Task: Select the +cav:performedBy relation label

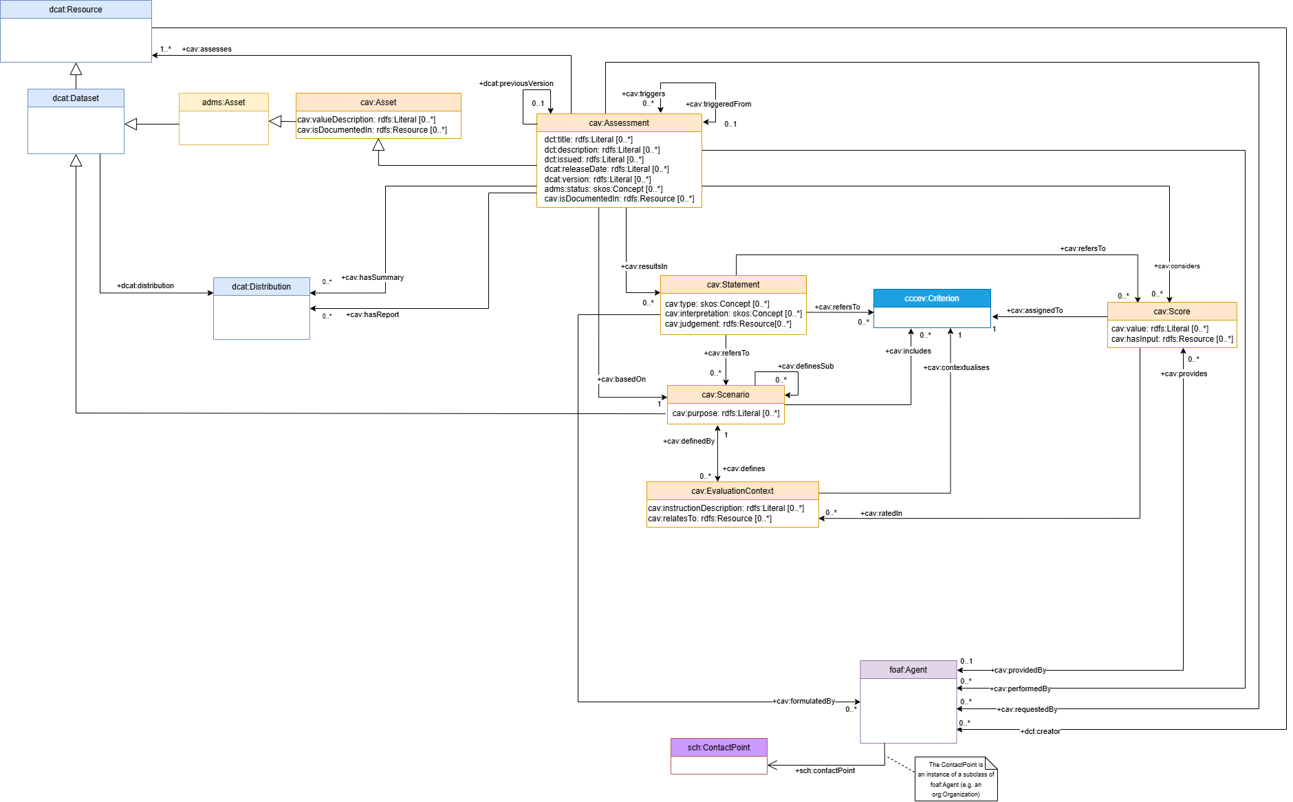Action: (1020, 689)
